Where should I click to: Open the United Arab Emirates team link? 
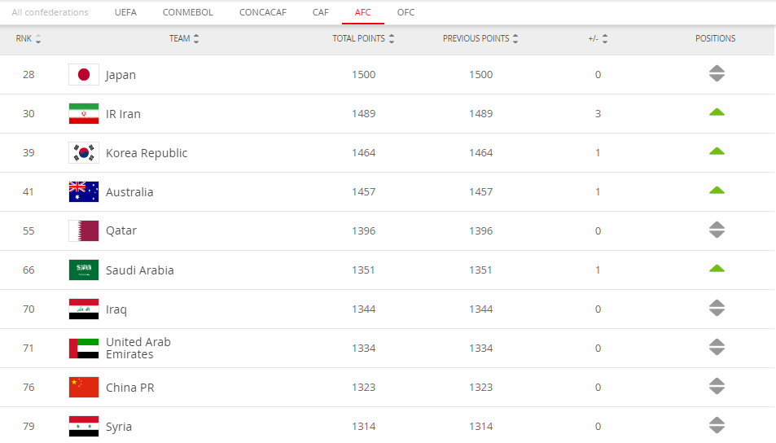(138, 348)
